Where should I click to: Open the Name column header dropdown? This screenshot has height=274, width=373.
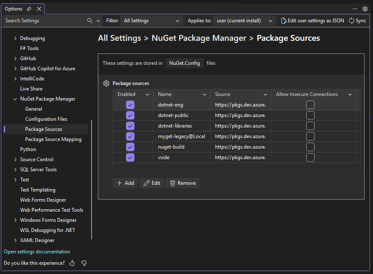point(204,94)
